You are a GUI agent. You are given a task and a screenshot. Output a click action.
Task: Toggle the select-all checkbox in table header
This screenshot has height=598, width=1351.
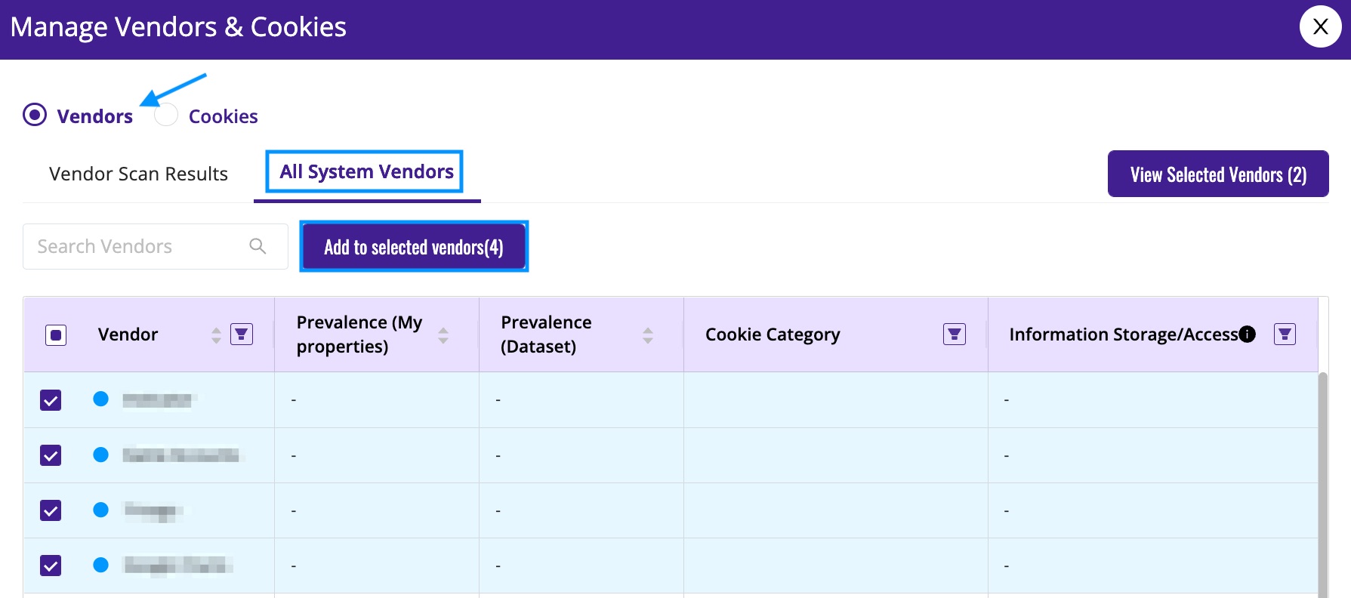(x=56, y=334)
